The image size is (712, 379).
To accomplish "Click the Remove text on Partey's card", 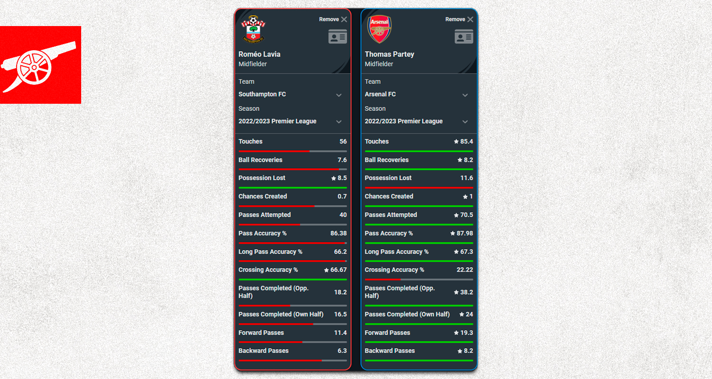I will (455, 19).
